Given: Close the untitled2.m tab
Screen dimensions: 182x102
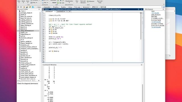Looking at the screenshot, I should 67,11.
